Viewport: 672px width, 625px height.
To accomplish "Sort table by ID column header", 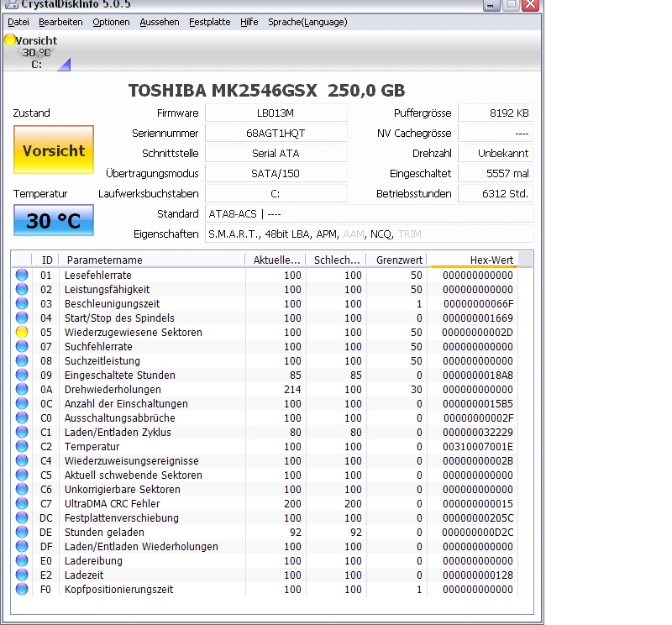I will click(45, 260).
